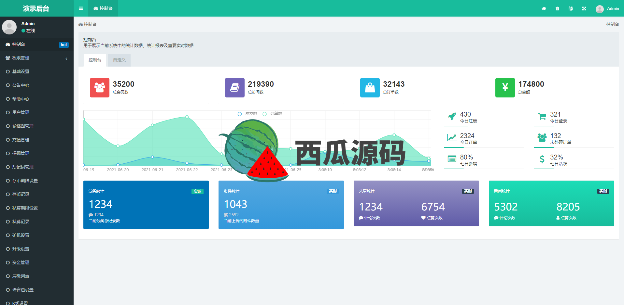Click 控制台 breadcrumb link at left
This screenshot has width=624, height=305.
click(x=88, y=24)
